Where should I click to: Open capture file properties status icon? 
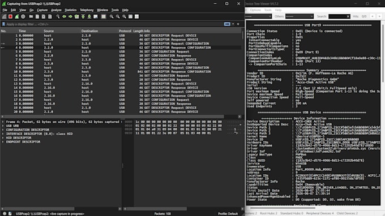pos(10,214)
